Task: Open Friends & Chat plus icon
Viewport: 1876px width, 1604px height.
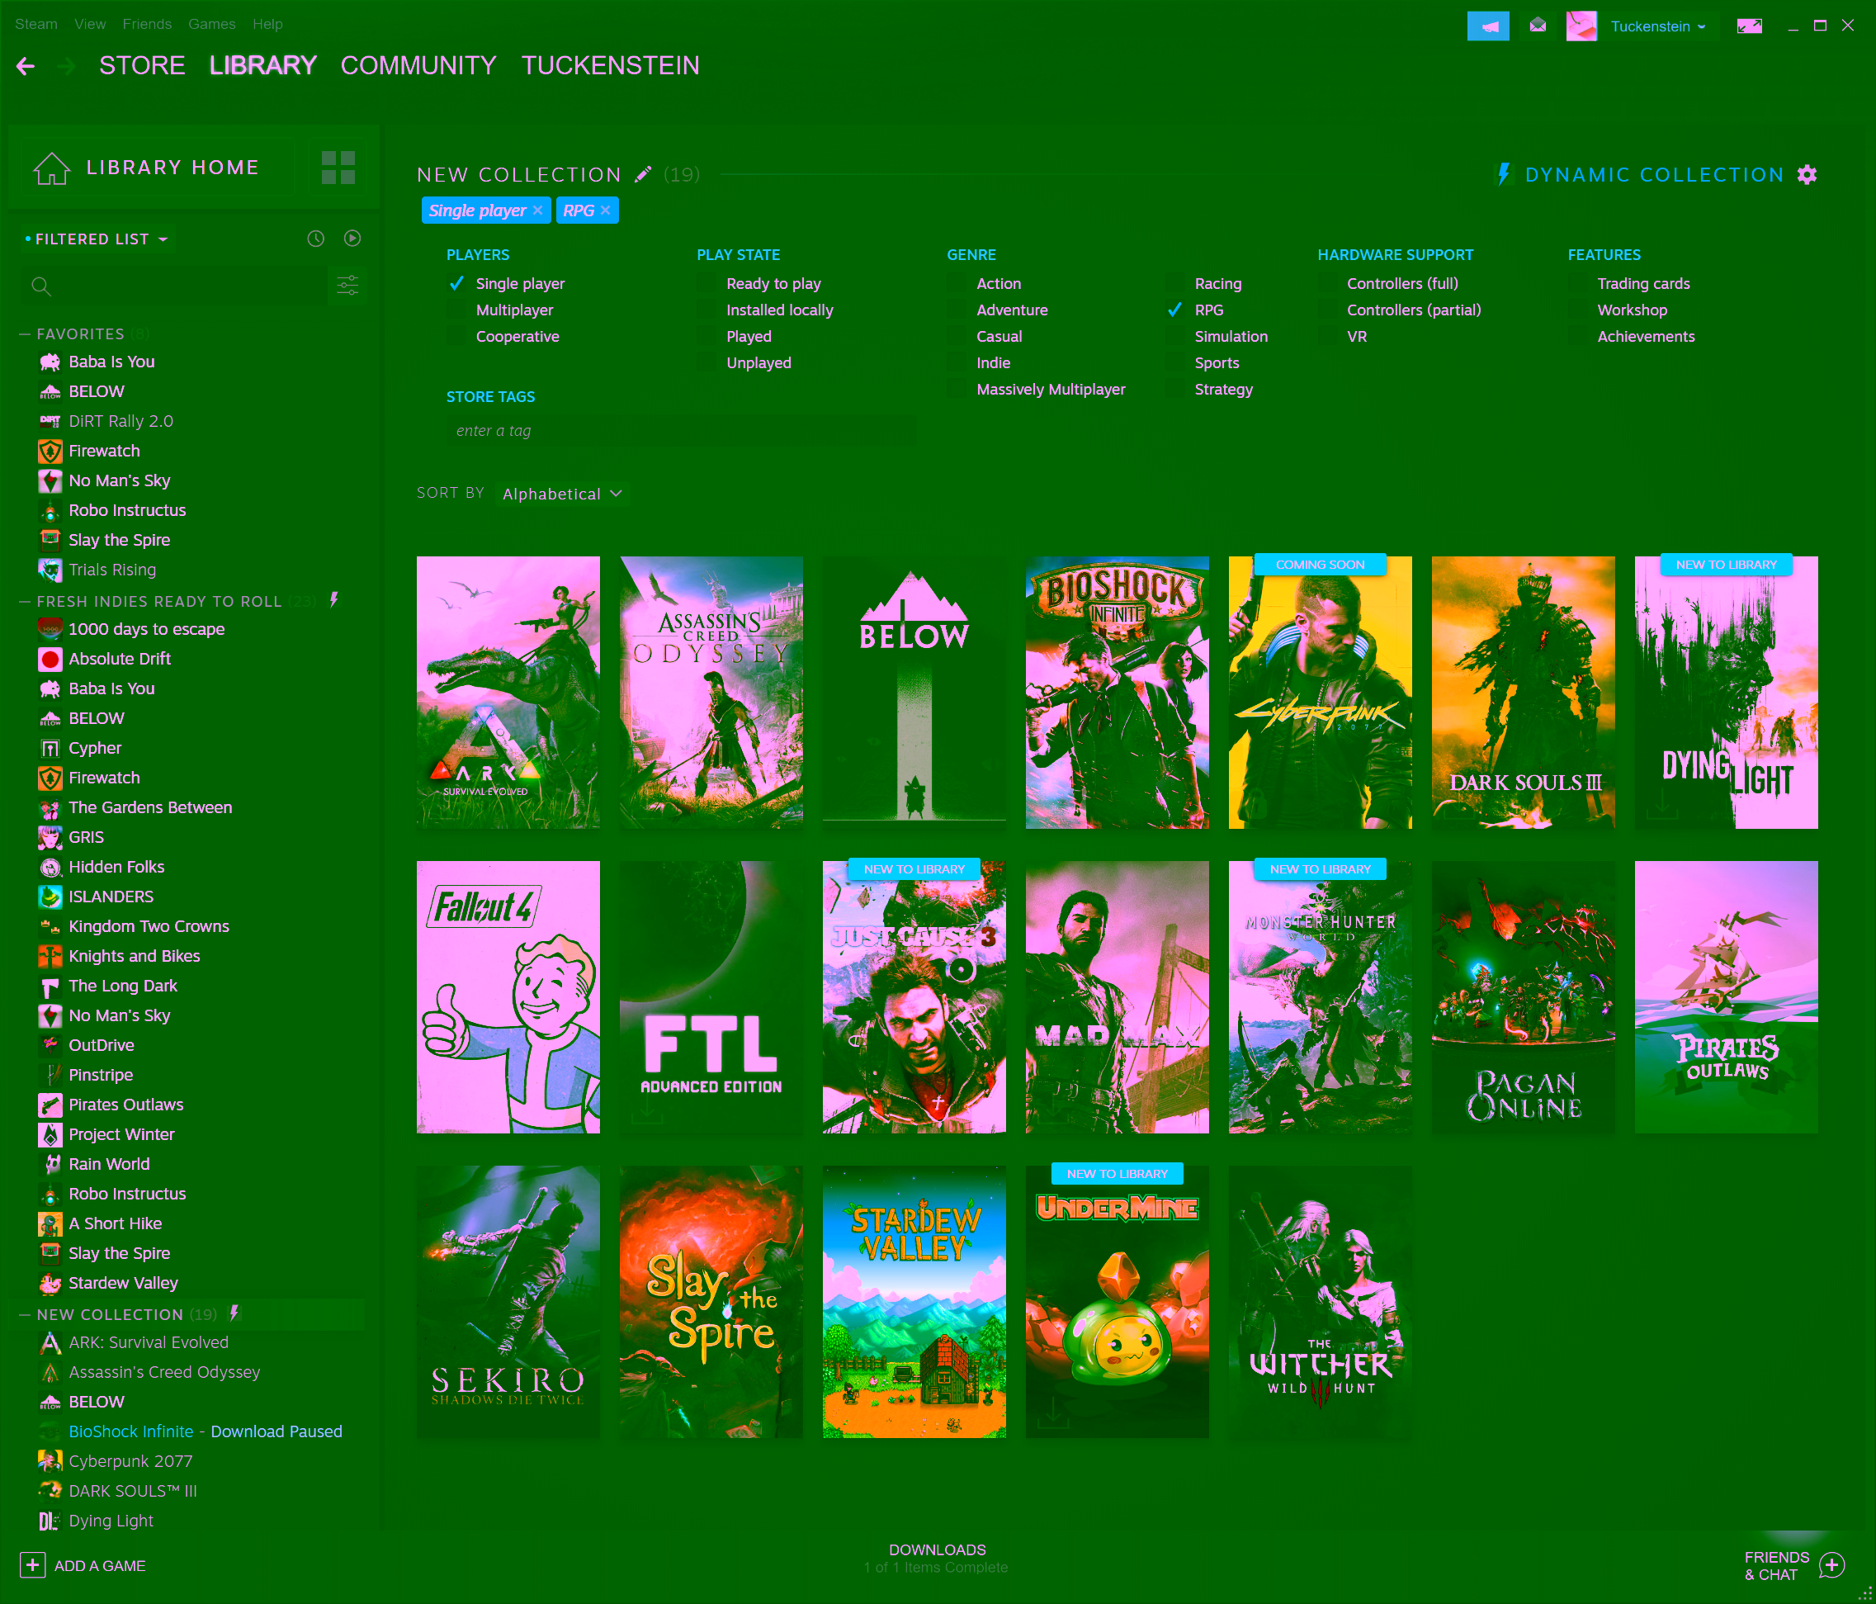Action: 1831,1565
